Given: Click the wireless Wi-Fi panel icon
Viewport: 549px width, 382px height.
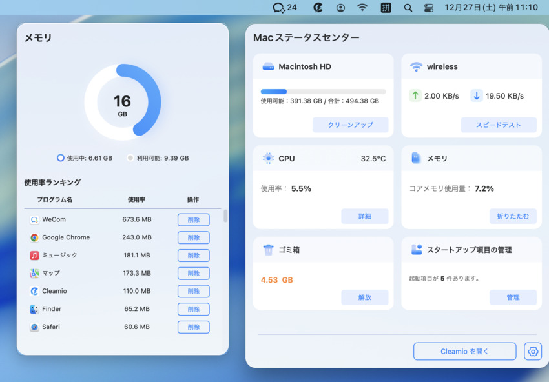Looking at the screenshot, I should point(417,66).
